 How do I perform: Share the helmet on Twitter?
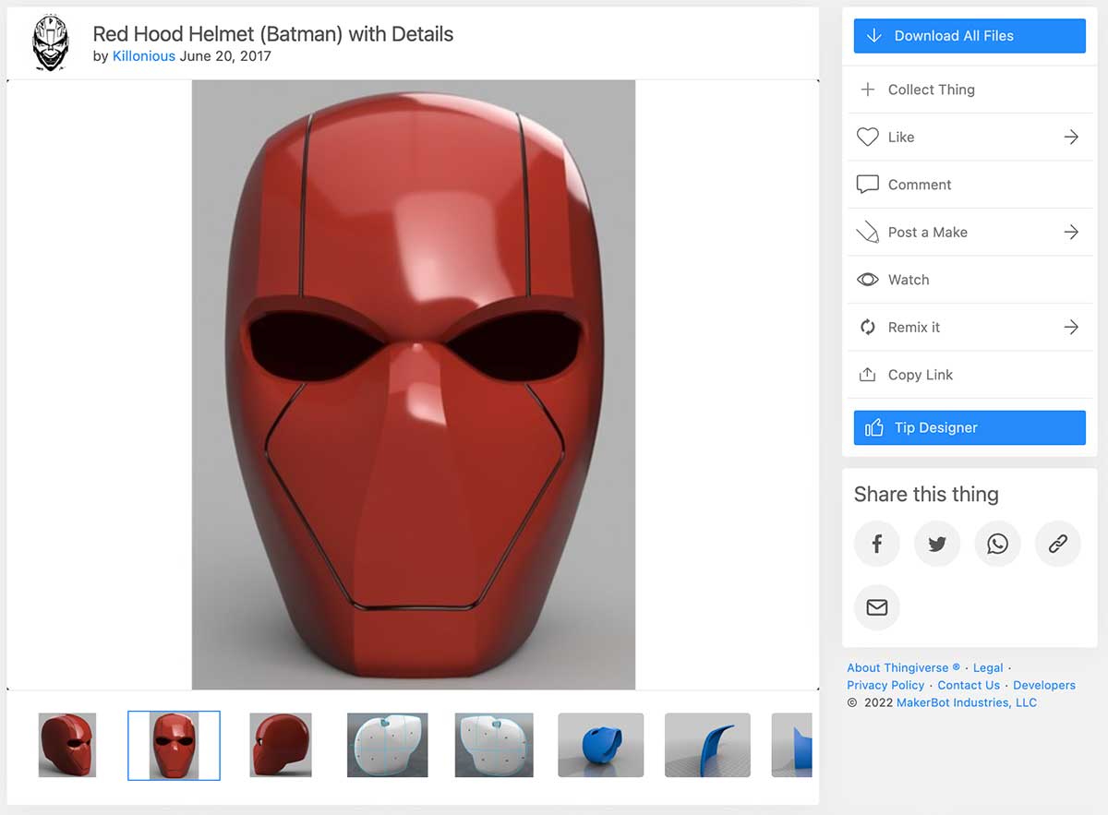click(937, 544)
